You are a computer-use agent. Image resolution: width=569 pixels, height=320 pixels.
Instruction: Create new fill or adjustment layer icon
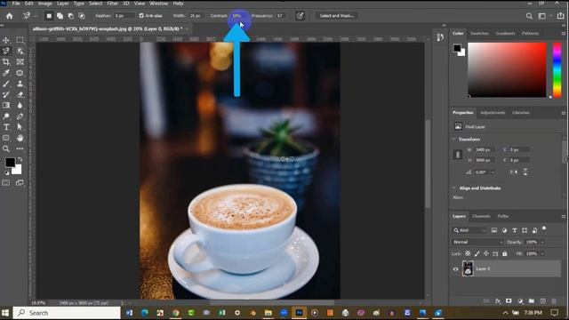[x=520, y=301]
